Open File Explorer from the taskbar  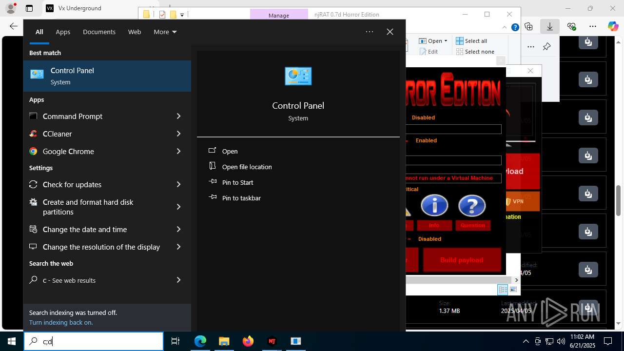[x=224, y=341]
